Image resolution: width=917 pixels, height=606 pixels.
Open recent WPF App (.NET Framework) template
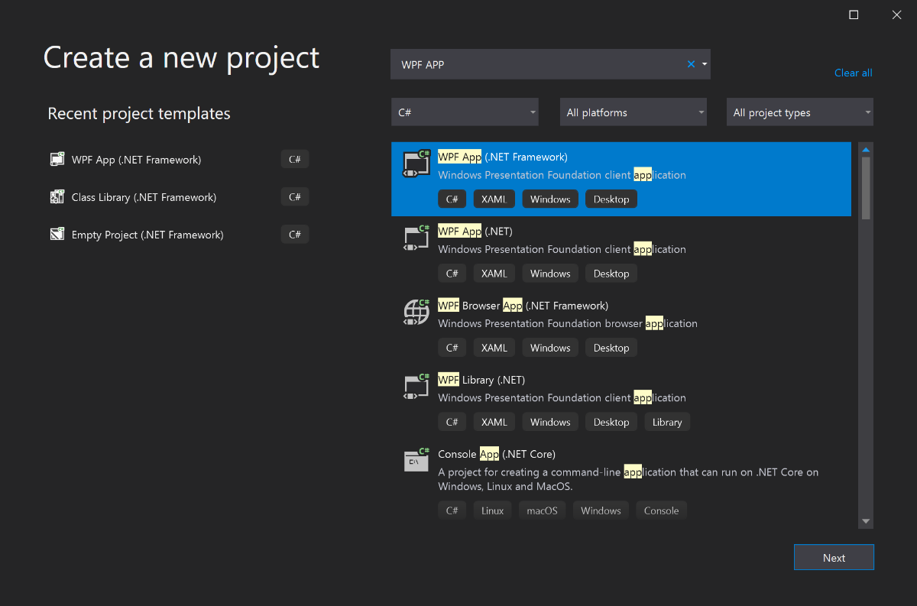tap(180, 160)
